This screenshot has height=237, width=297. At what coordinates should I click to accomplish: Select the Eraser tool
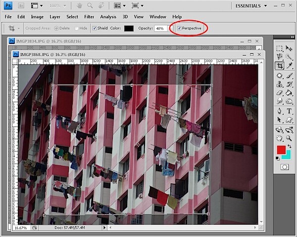click(x=279, y=93)
